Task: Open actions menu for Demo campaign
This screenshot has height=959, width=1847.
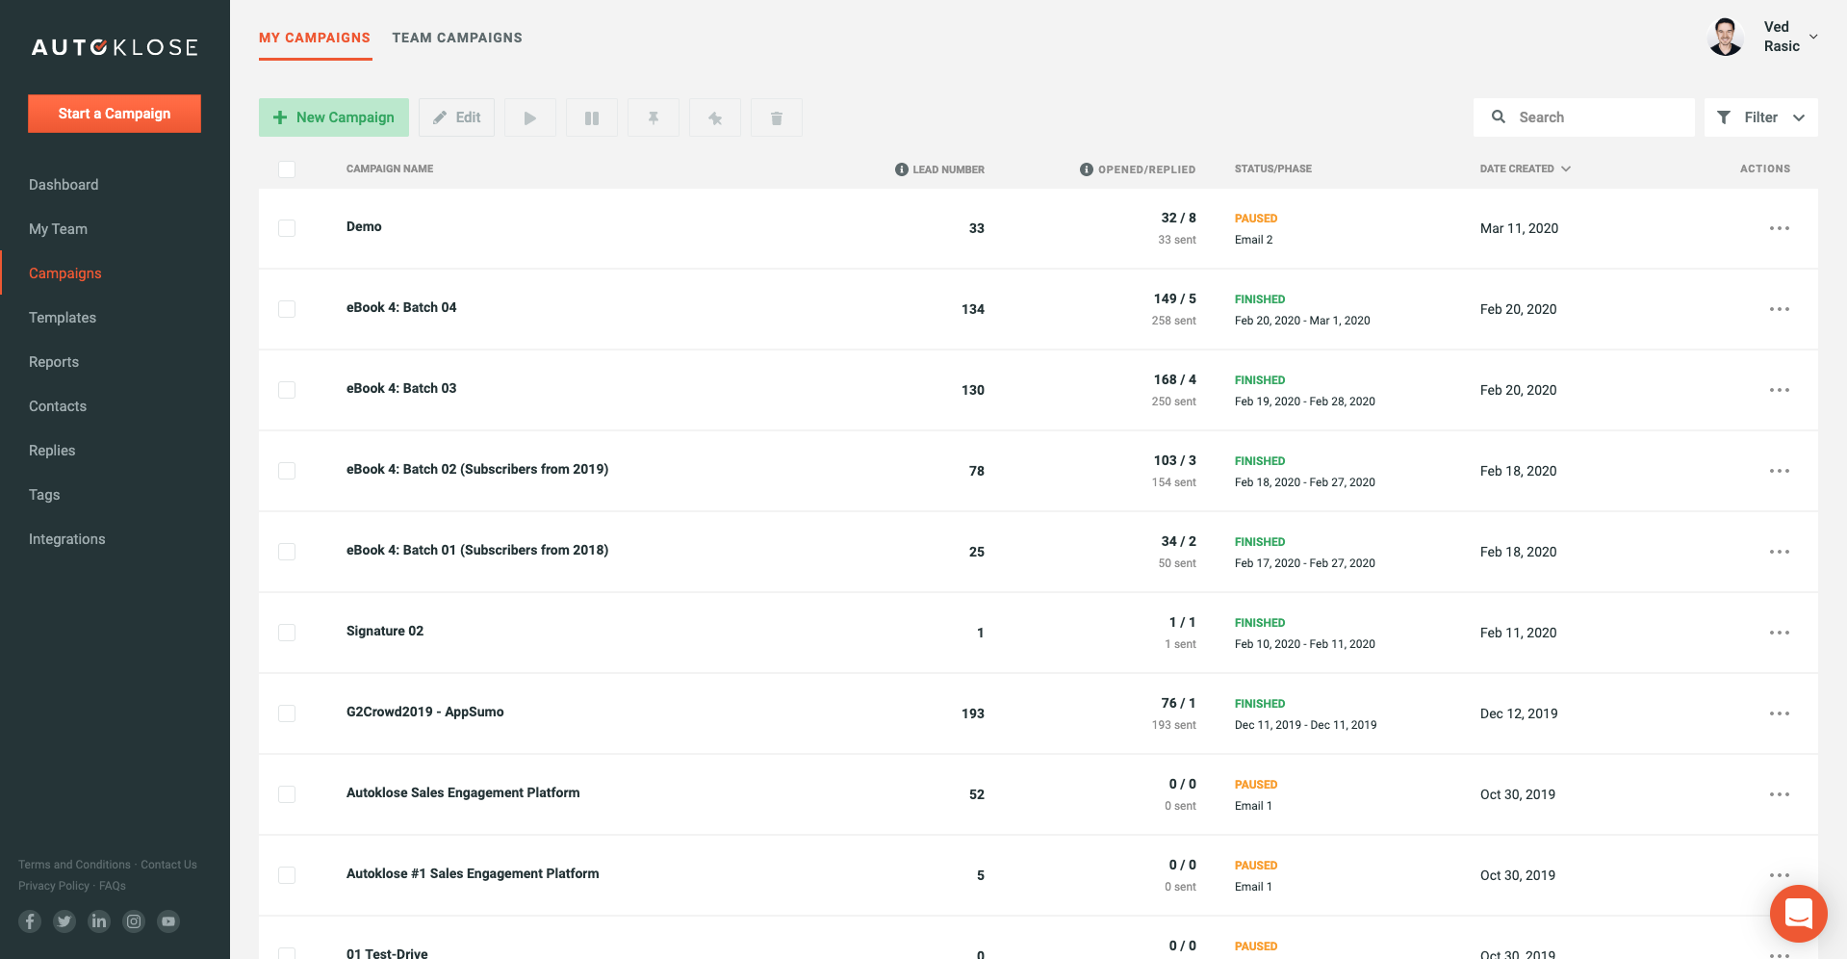Action: pos(1779,228)
